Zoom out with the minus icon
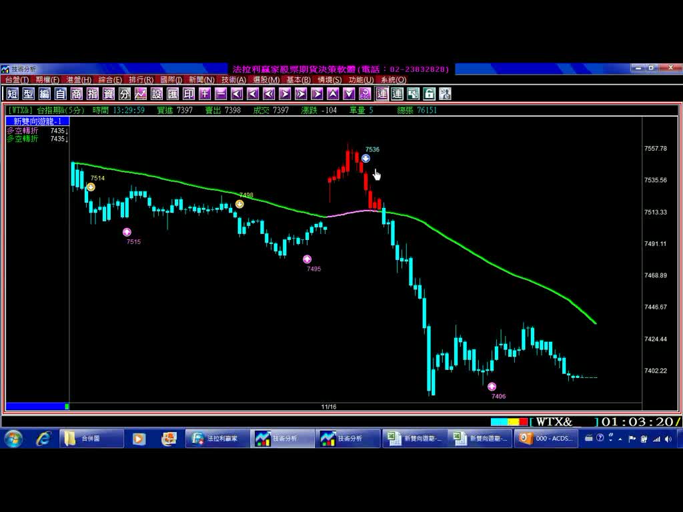Viewport: 683px width, 512px height. (x=221, y=93)
